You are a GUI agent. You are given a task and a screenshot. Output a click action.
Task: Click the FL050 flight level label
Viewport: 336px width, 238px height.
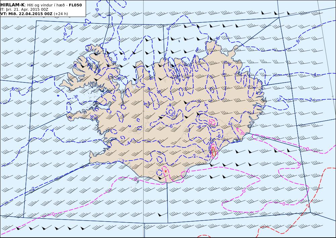click(75, 5)
